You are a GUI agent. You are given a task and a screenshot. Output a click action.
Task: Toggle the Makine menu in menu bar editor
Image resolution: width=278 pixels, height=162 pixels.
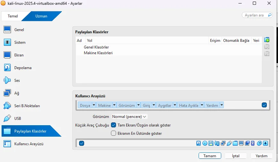[104, 105]
